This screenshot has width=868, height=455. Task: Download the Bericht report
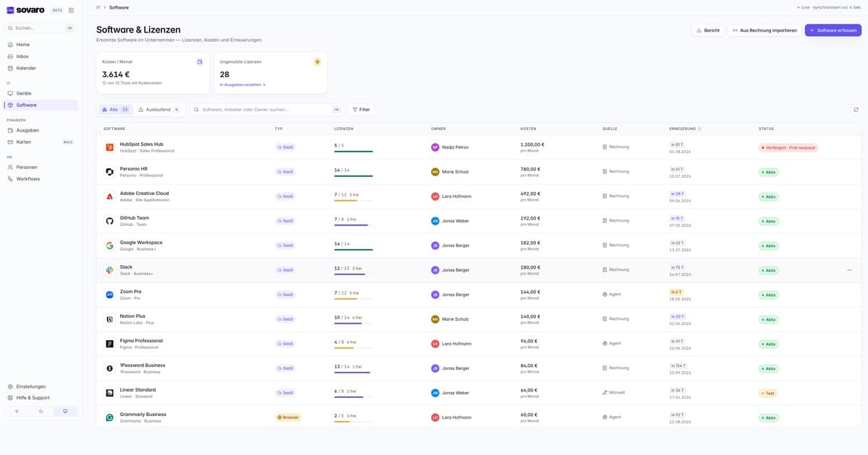coord(708,30)
